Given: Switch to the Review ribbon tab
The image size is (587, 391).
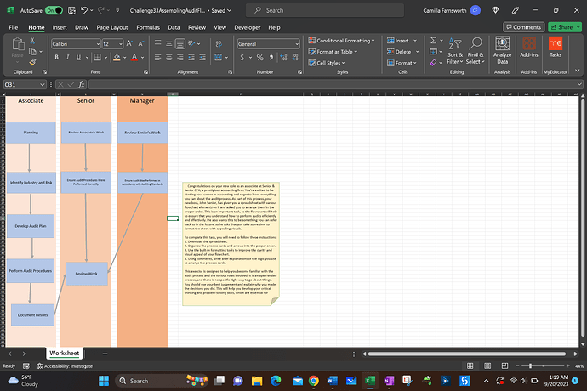Looking at the screenshot, I should [x=197, y=27].
